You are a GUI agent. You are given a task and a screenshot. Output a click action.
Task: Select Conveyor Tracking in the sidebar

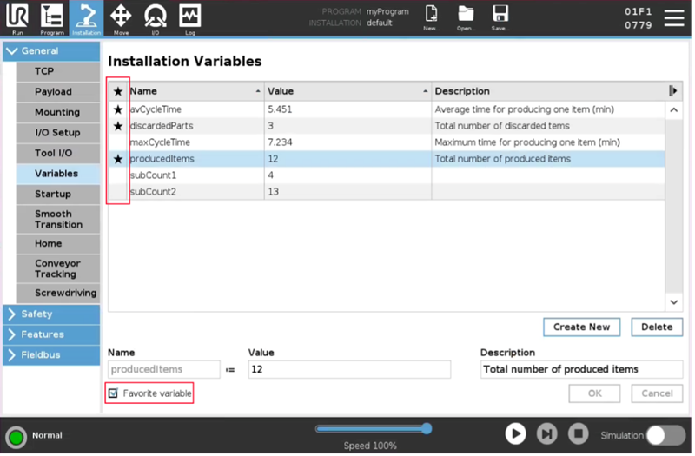[x=57, y=268]
